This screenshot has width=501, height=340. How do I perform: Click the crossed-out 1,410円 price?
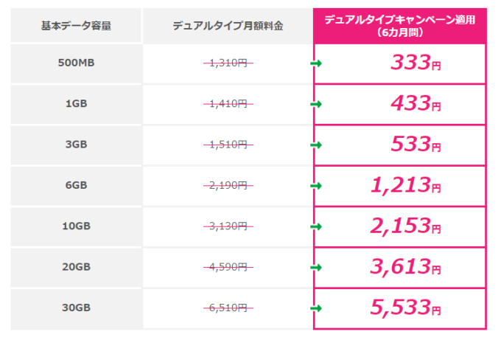pyautogui.click(x=228, y=105)
